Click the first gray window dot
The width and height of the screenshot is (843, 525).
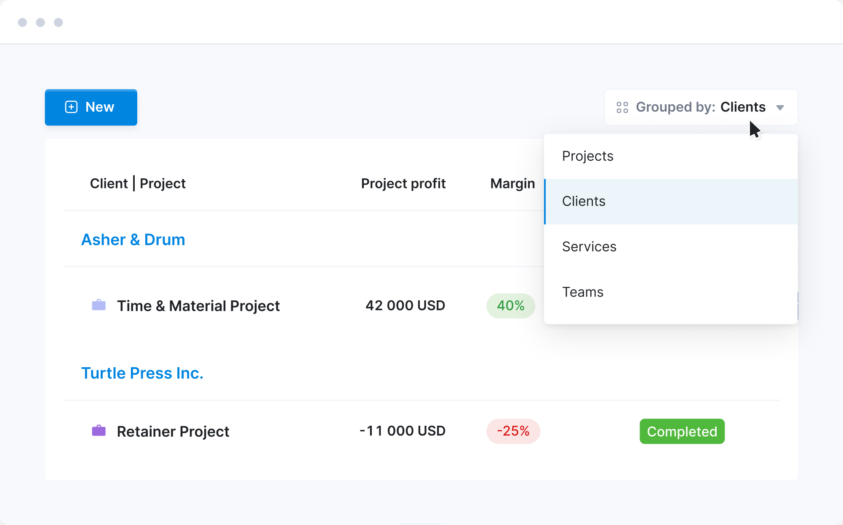(23, 22)
